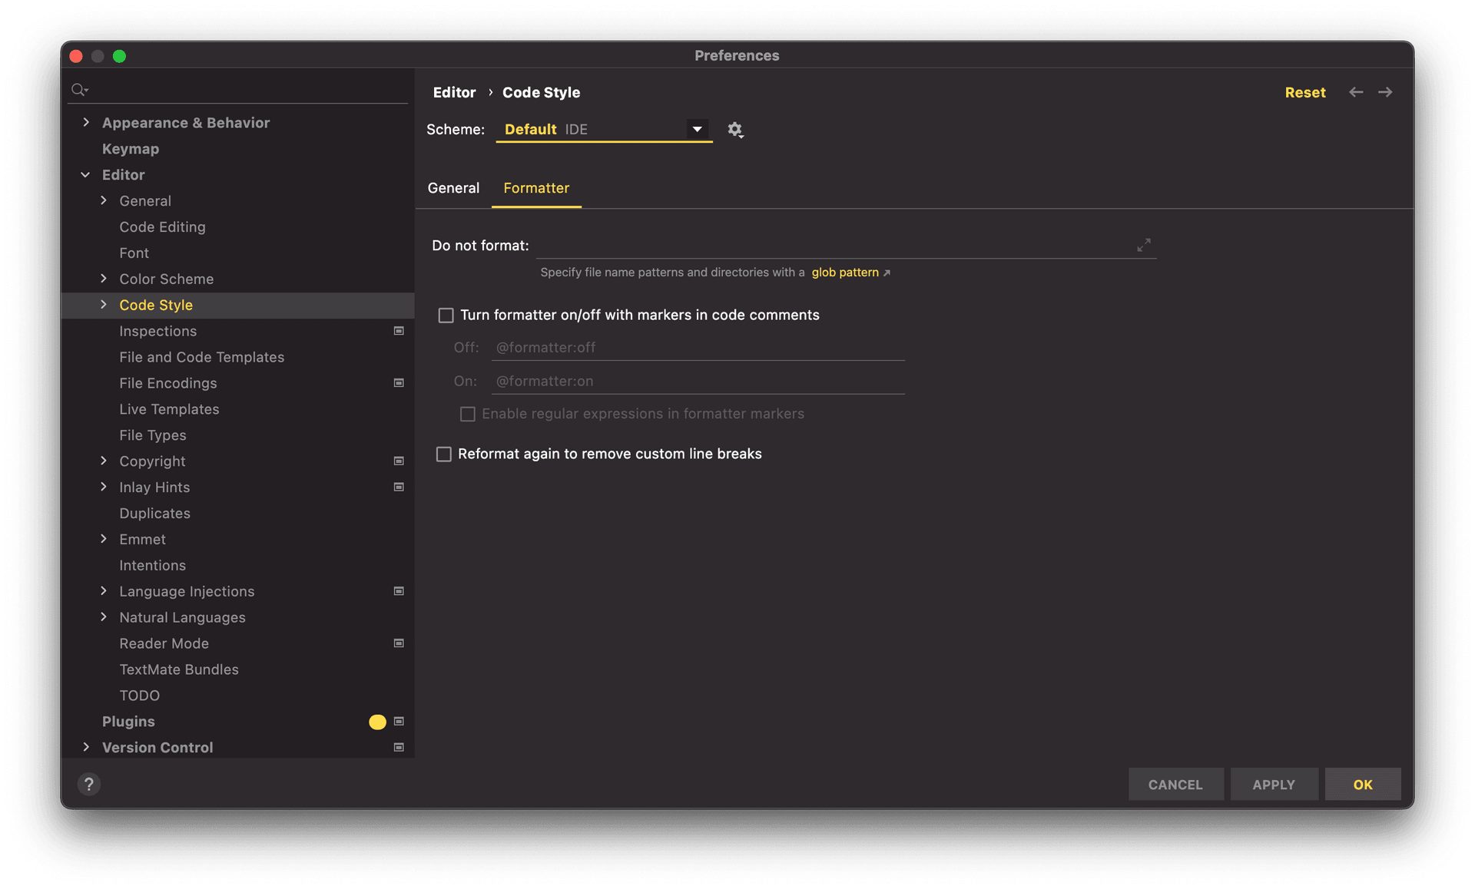Toggle regular expressions in formatter markers checkbox
Image resolution: width=1475 pixels, height=889 pixels.
click(x=467, y=415)
